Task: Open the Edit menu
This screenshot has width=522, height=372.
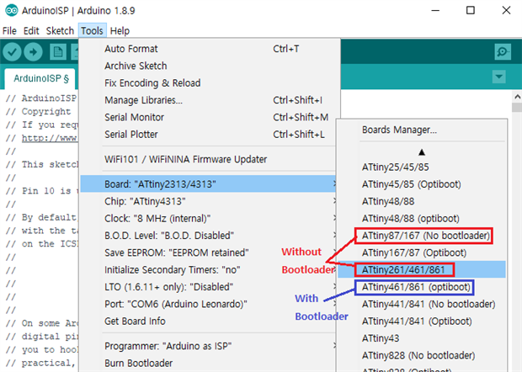Action: [31, 31]
